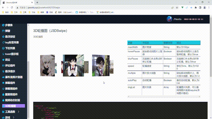Click the icon beside 游戏 menu
This screenshot has width=212, height=119.
click(3, 118)
